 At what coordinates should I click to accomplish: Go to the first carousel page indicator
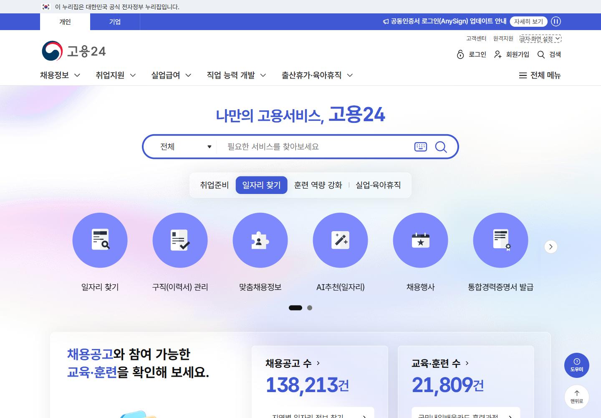tap(295, 308)
